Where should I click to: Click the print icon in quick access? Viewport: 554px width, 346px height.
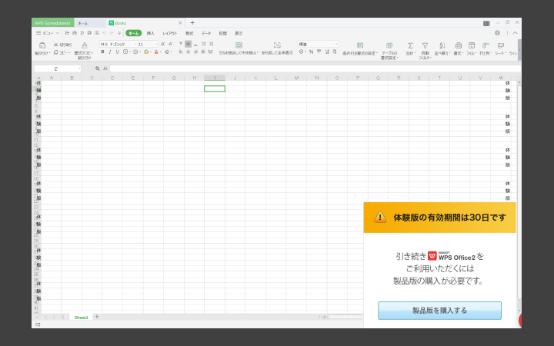point(89,33)
